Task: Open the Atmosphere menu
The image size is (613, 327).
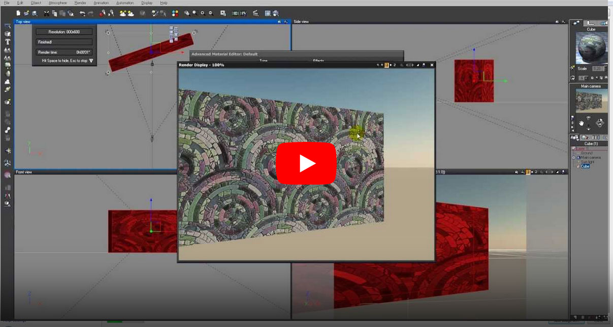Action: [x=58, y=3]
